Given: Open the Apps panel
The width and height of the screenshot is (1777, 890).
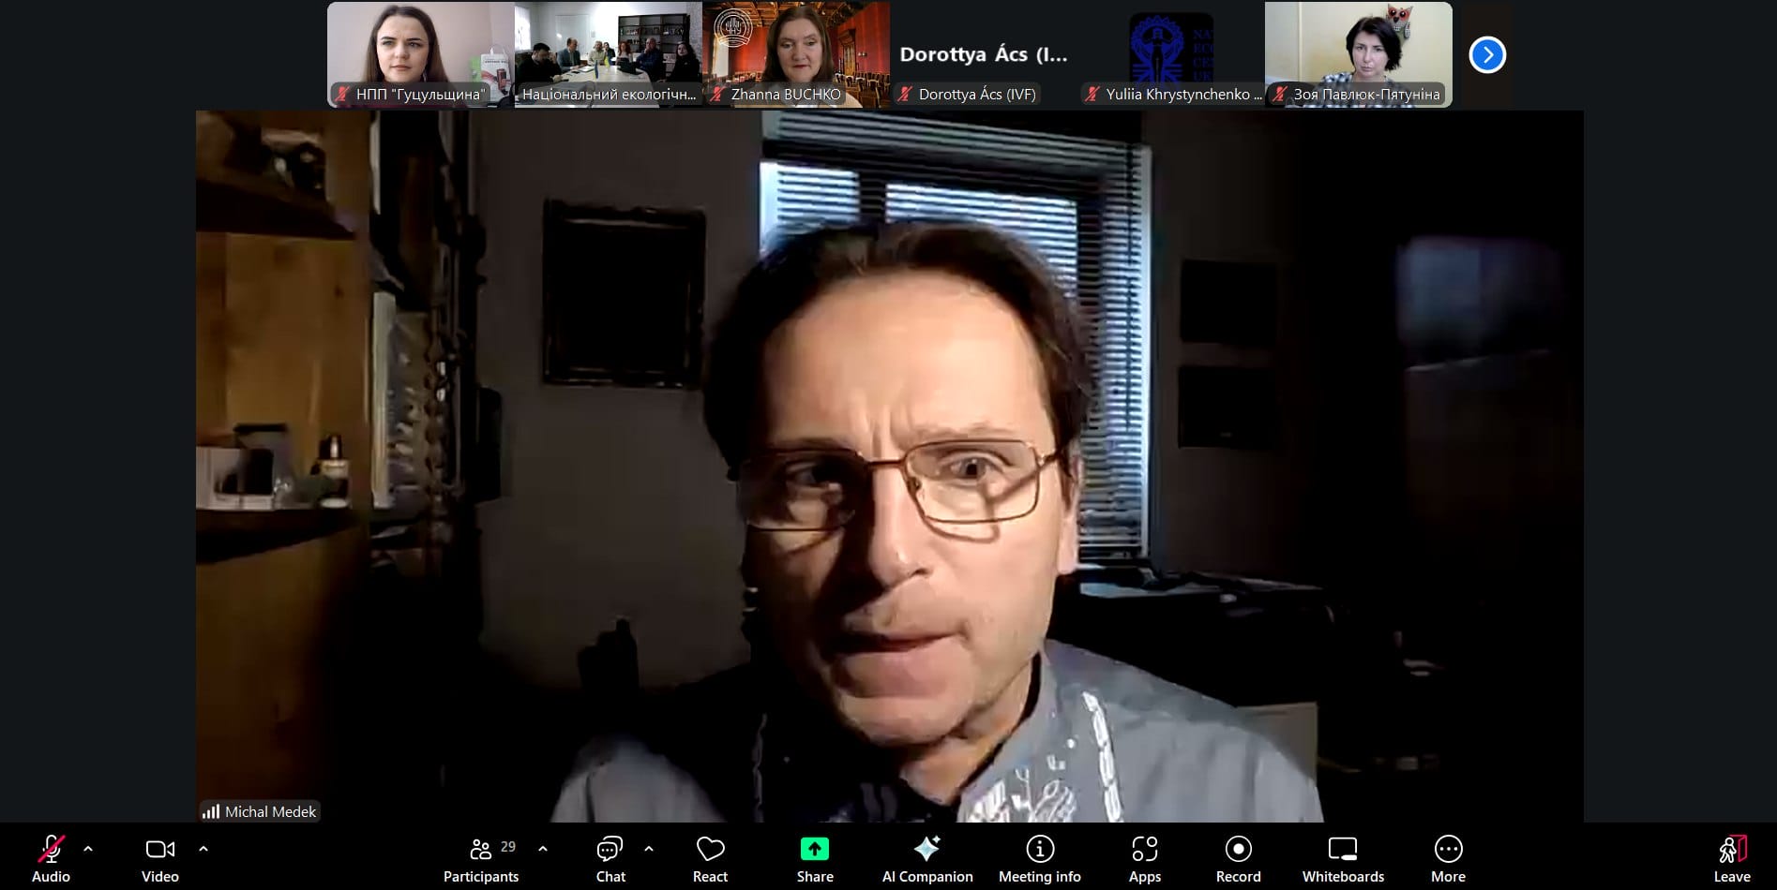Looking at the screenshot, I should pos(1144,858).
